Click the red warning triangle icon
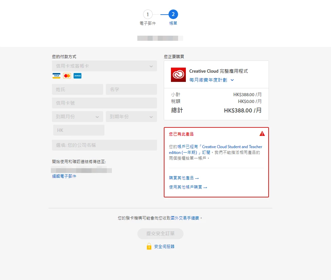 click(262, 134)
